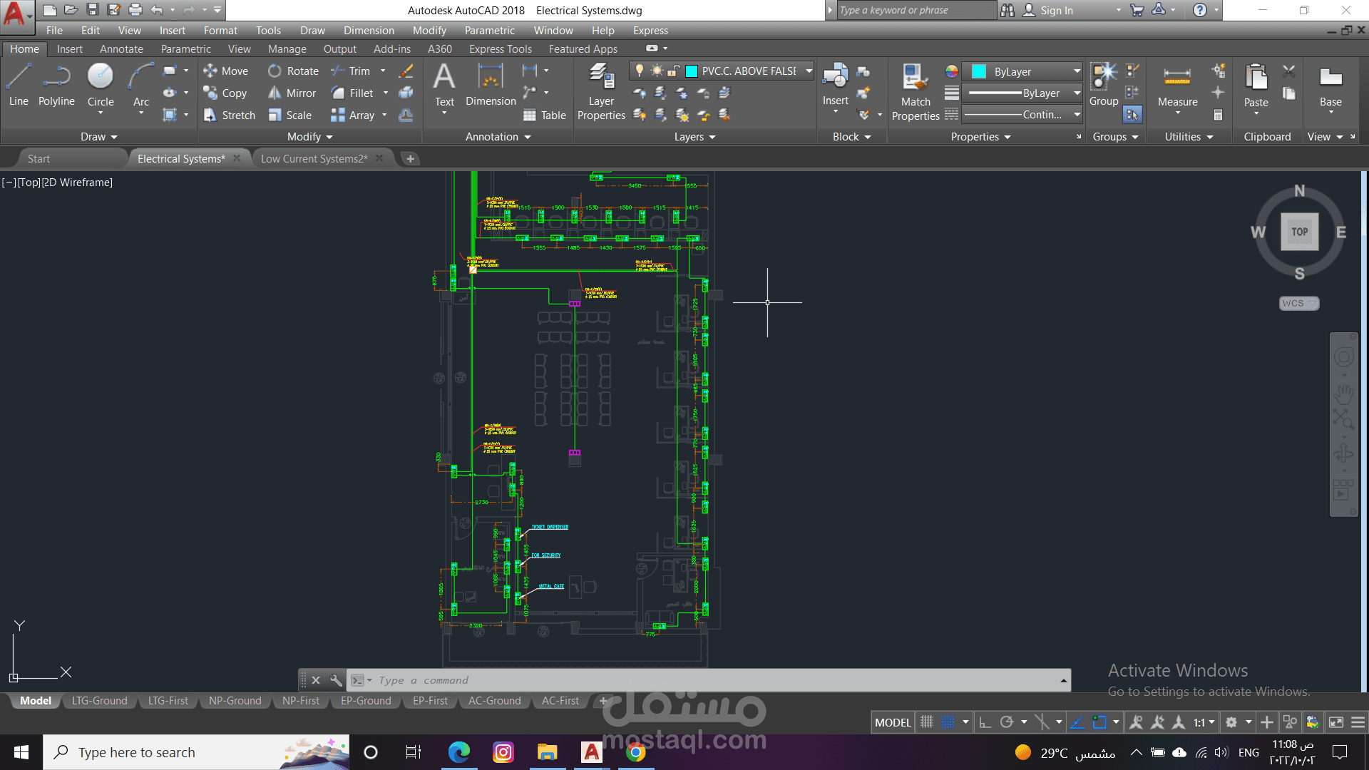Open the Parametric menu

(x=489, y=31)
